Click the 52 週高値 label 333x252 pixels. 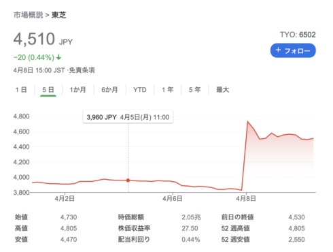pyautogui.click(x=235, y=228)
